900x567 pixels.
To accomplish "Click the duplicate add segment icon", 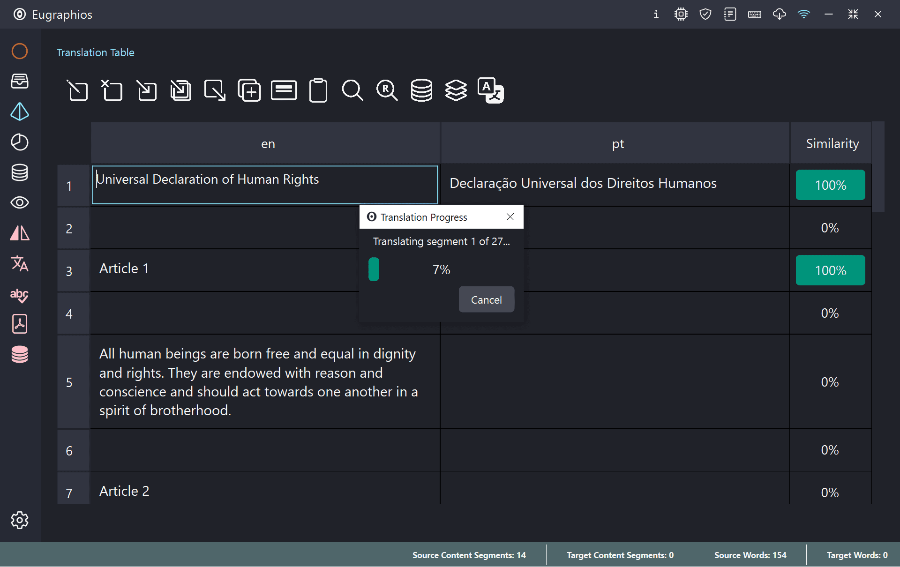I will coord(249,90).
